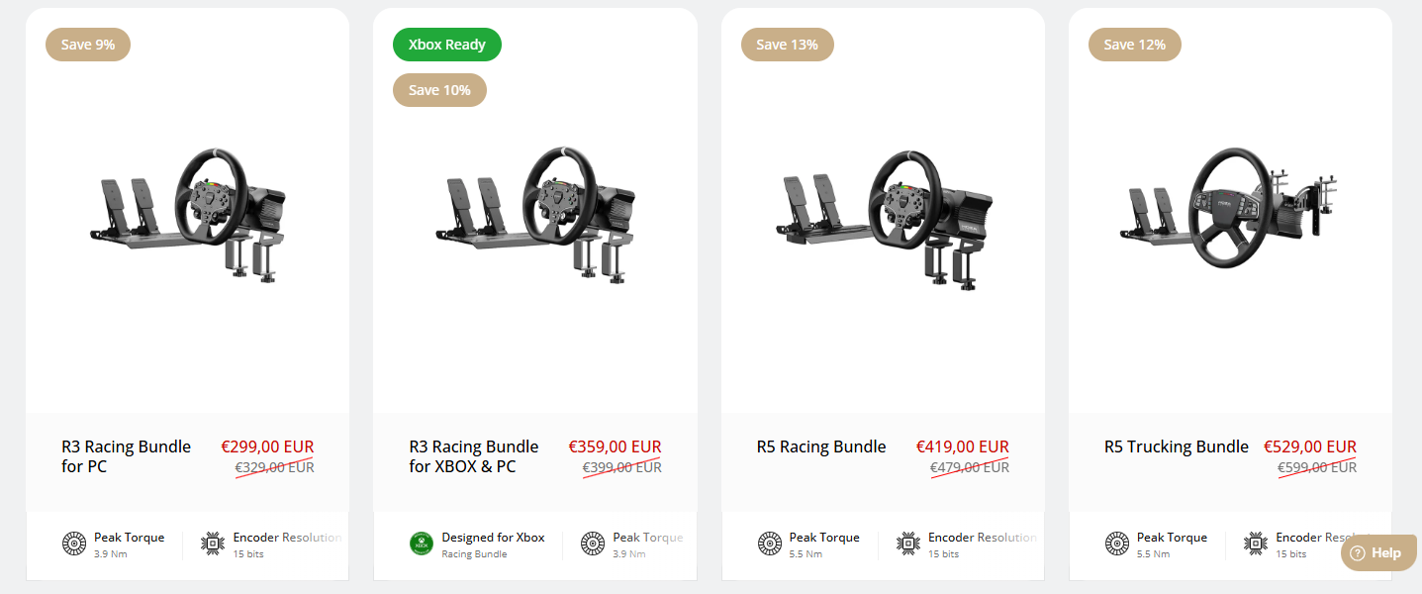Click the €529,00 EUR sale price
Screen dimensions: 1422x594
point(1310,446)
